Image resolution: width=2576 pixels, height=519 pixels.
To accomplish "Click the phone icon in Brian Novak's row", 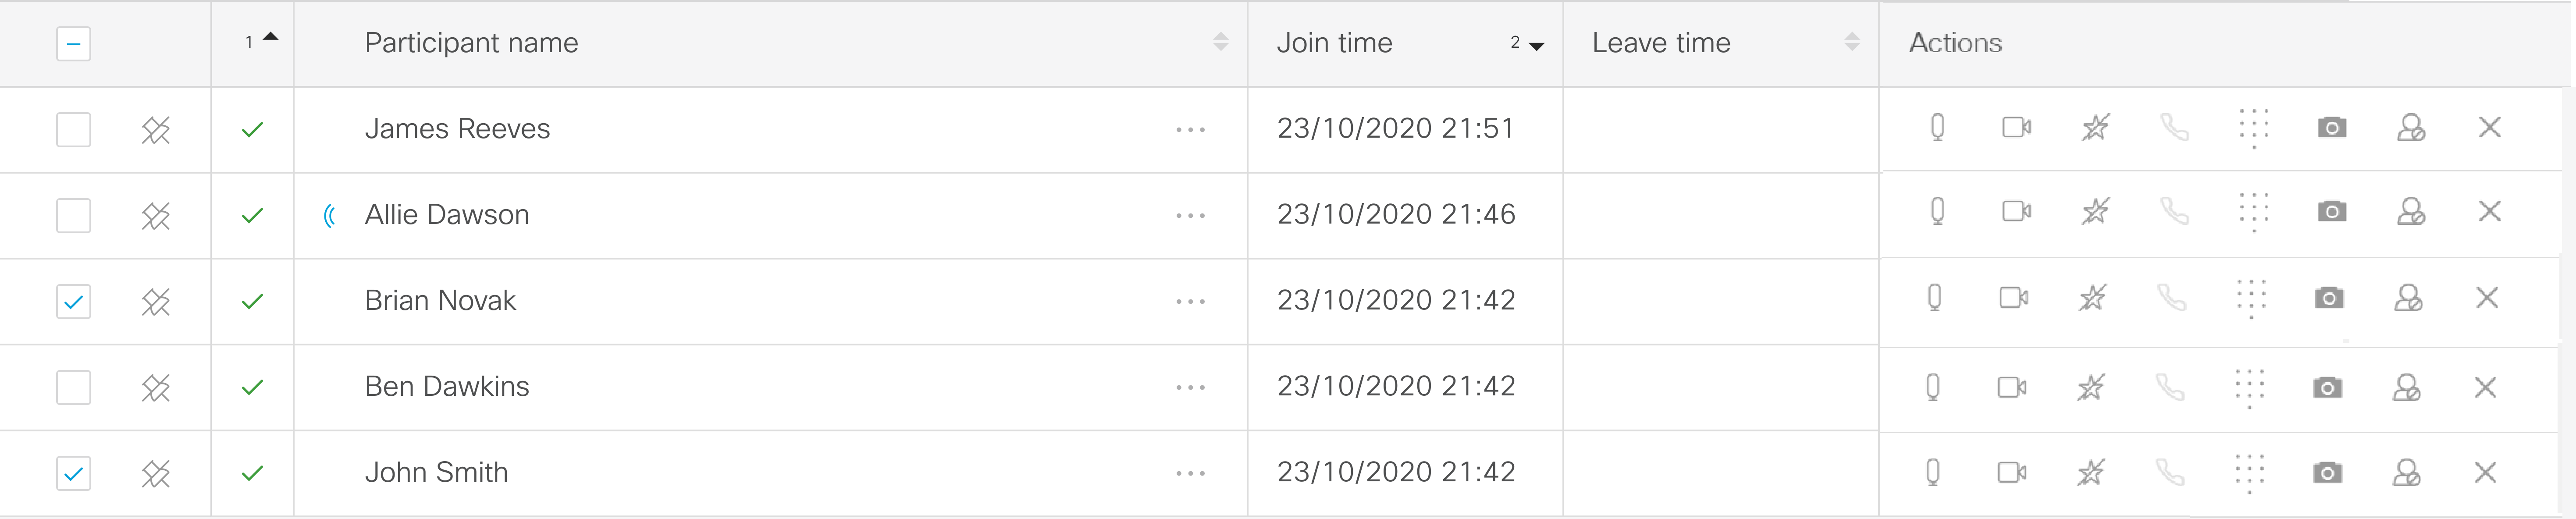I will click(2171, 298).
